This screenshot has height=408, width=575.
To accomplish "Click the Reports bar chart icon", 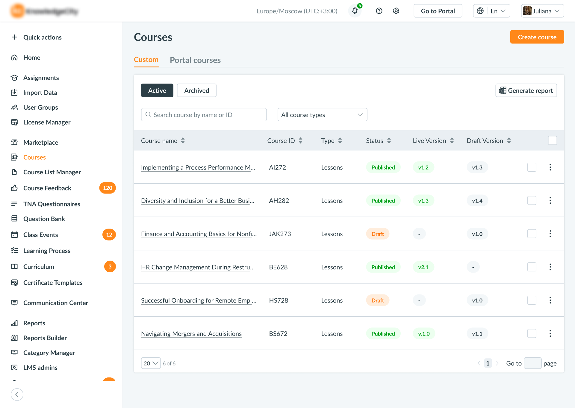I will (x=14, y=323).
